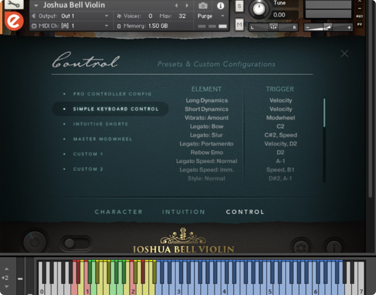Viewport: 376px width, 295px height.
Task: Flip the bottom pill toggle switch
Action: pyautogui.click(x=76, y=243)
